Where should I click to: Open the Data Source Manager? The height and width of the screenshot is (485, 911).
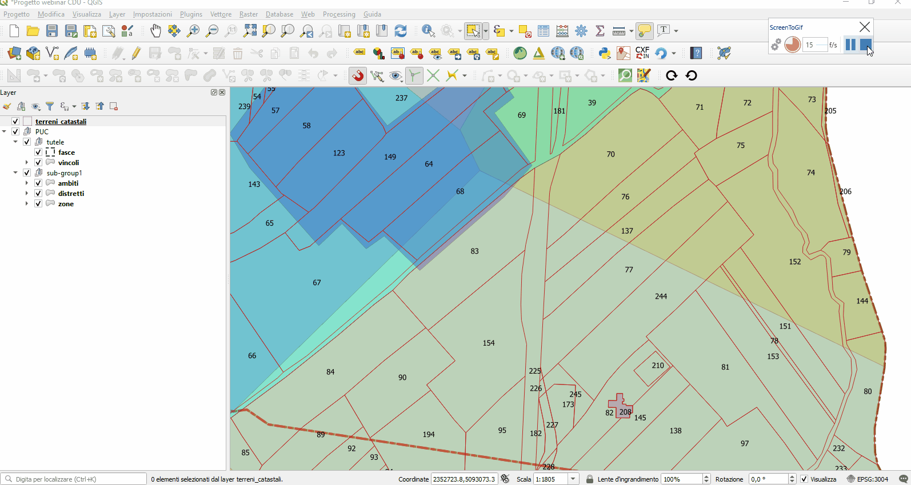tap(14, 53)
